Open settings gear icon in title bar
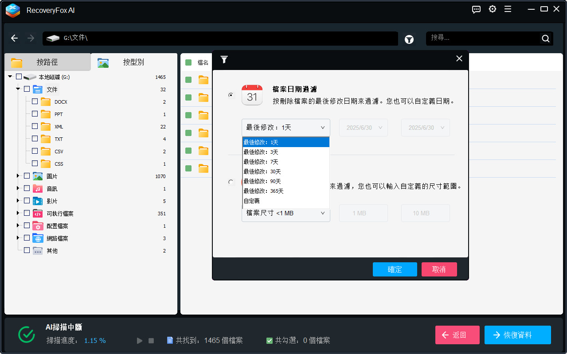Viewport: 567px width, 354px height. (x=492, y=9)
